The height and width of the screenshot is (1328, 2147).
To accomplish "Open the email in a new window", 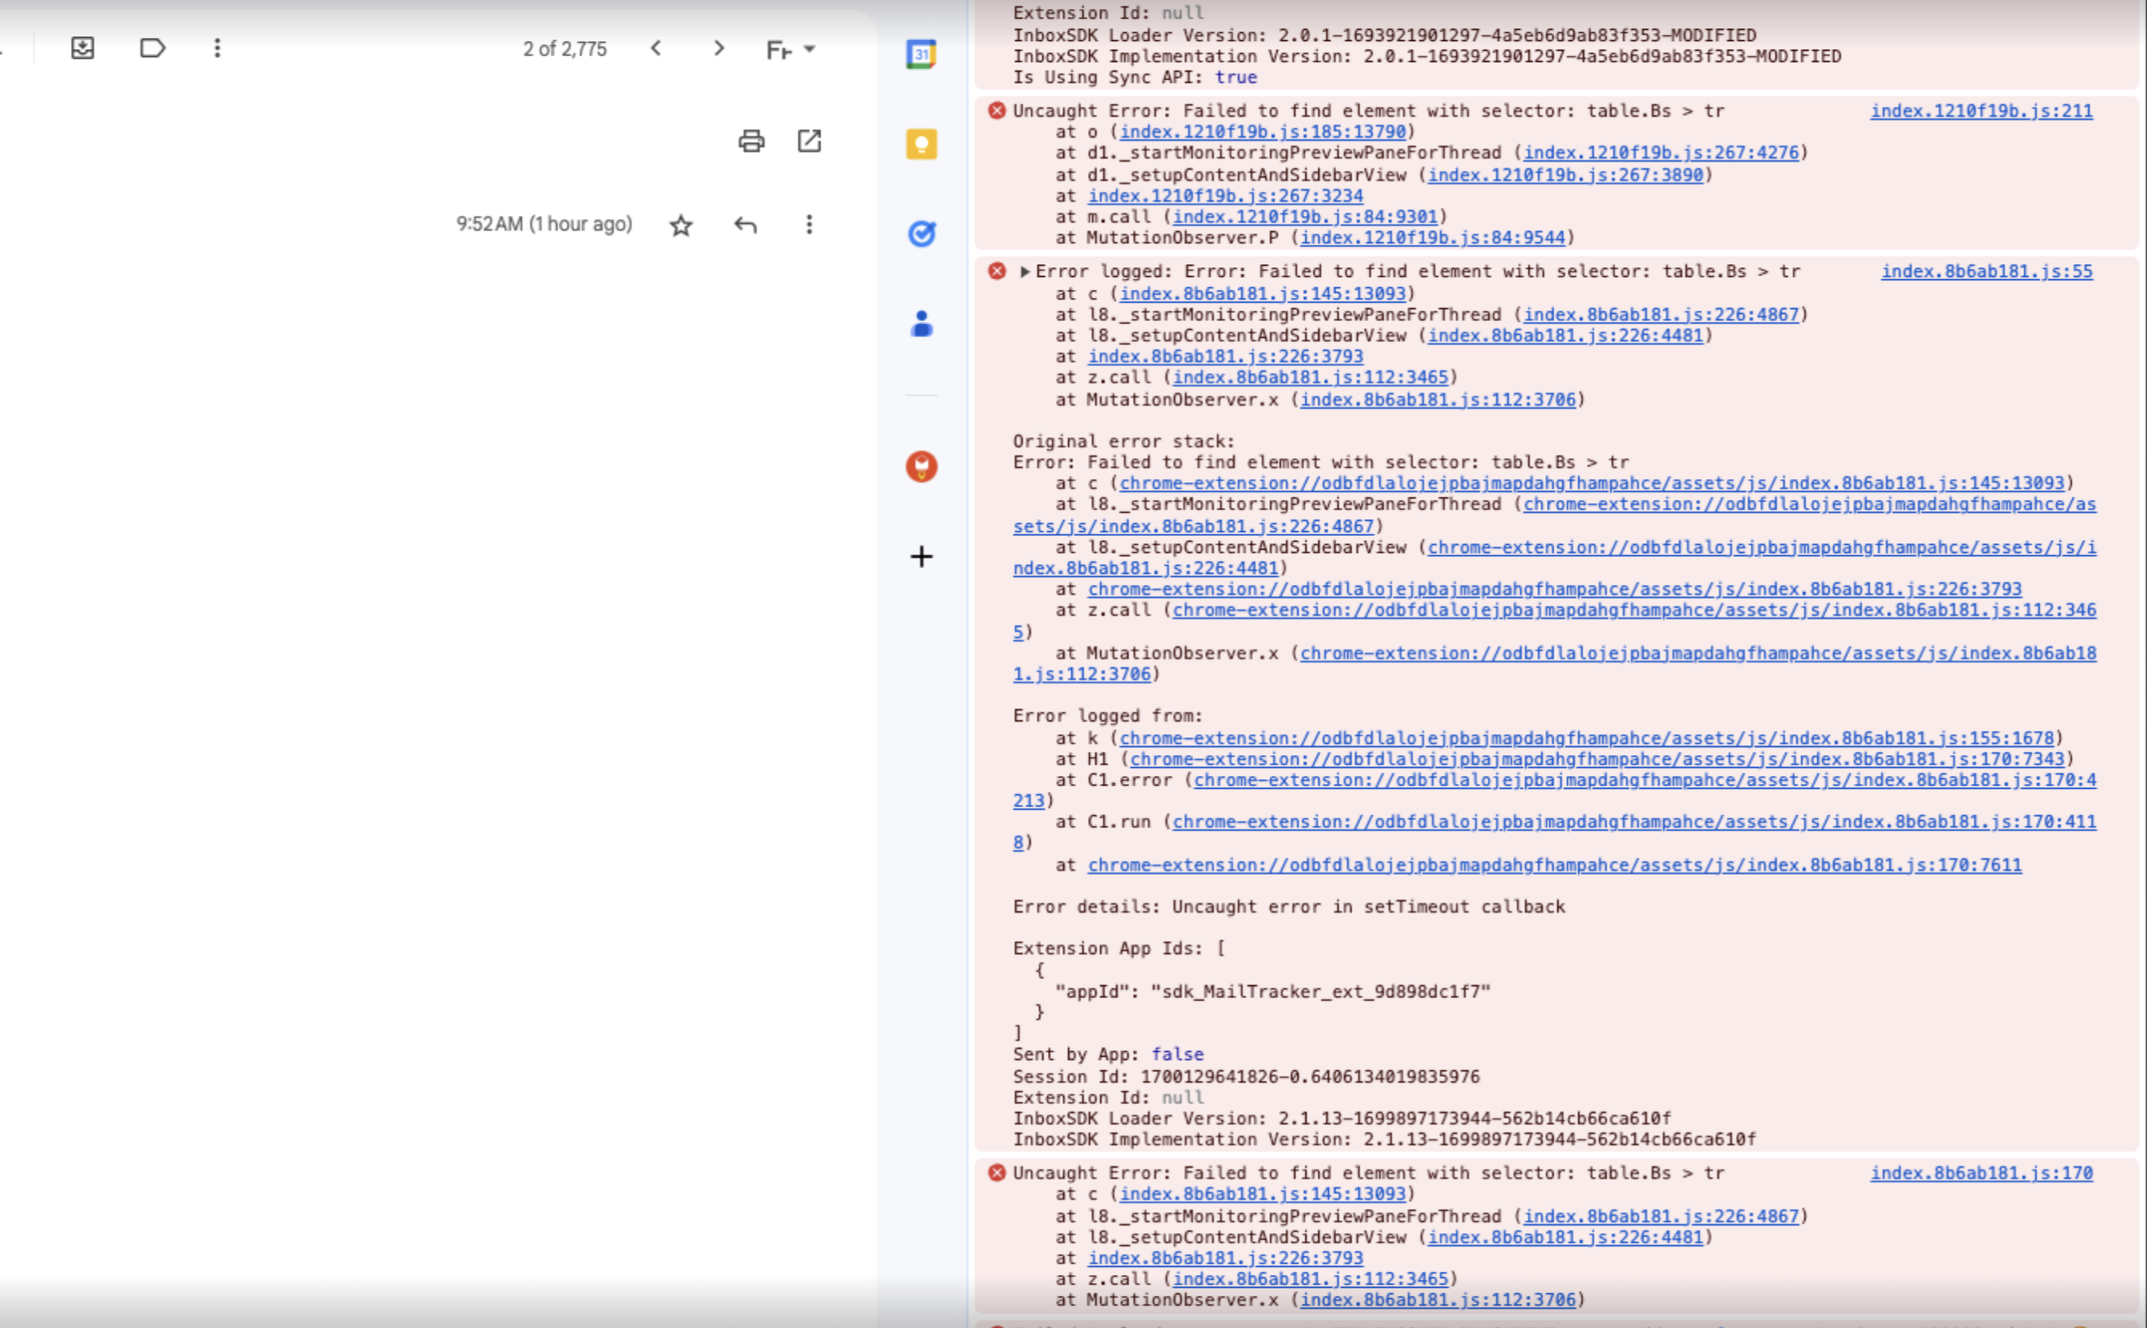I will coord(809,141).
